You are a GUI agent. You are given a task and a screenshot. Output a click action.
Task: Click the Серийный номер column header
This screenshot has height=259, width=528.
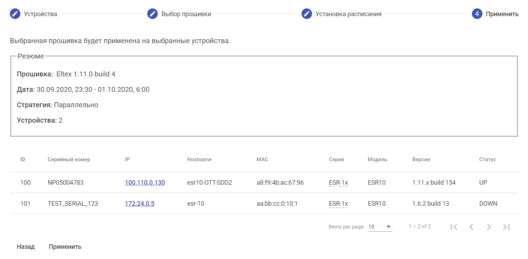point(69,159)
